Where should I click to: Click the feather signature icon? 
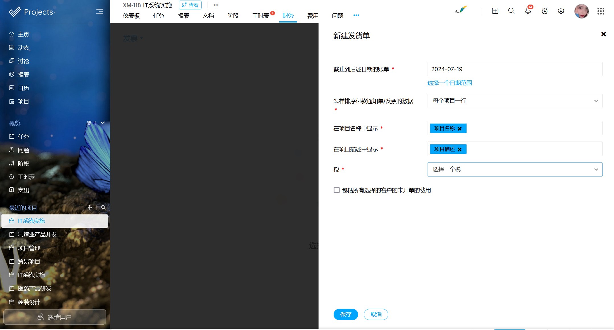point(461,10)
